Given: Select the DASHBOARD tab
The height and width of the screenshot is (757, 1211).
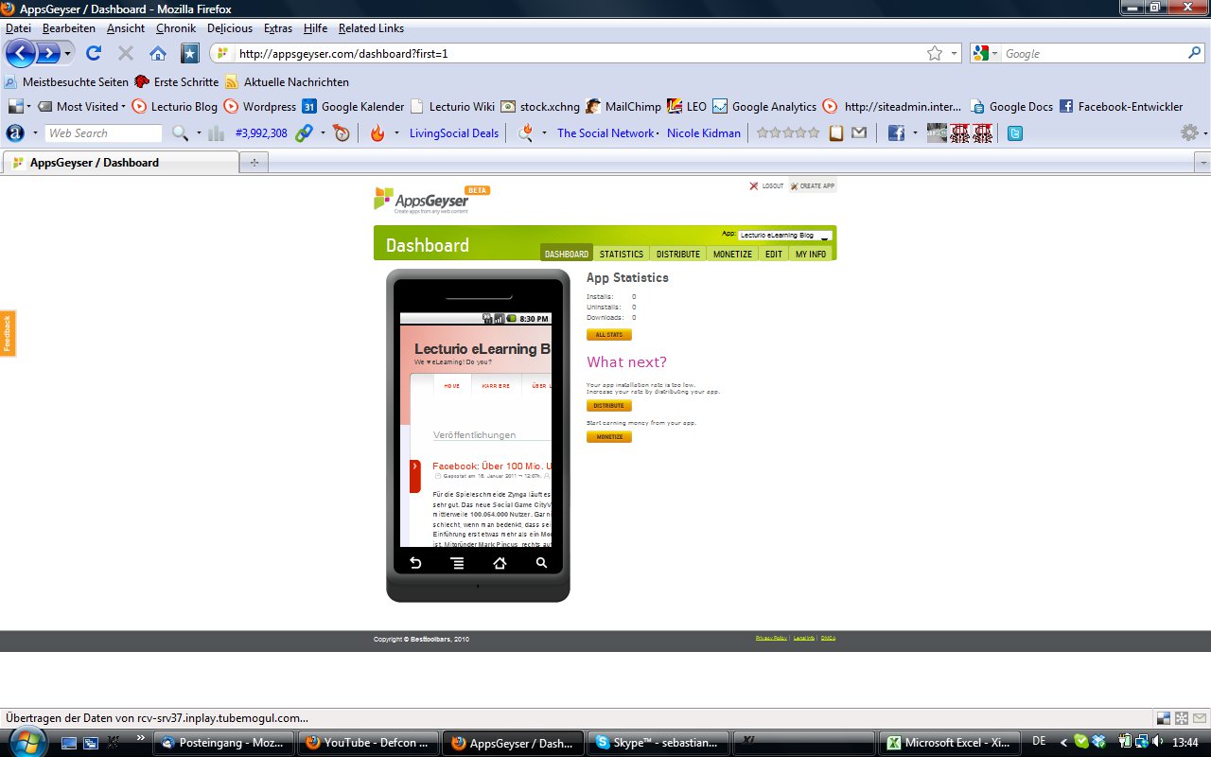Looking at the screenshot, I should (567, 254).
